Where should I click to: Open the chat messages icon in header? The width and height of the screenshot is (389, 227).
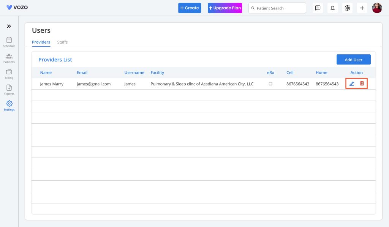318,8
